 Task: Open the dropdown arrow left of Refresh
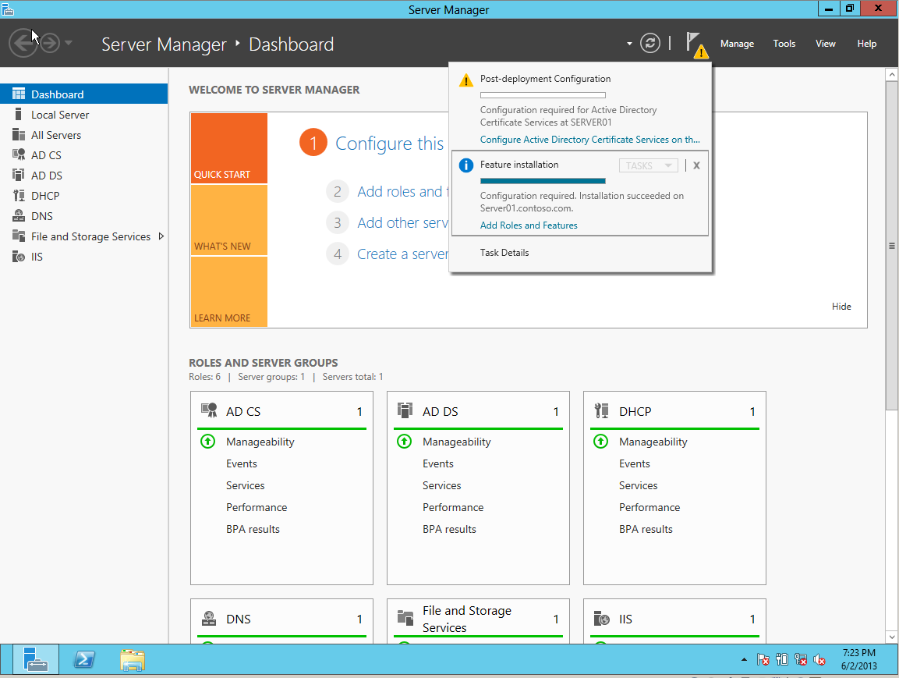coord(629,44)
